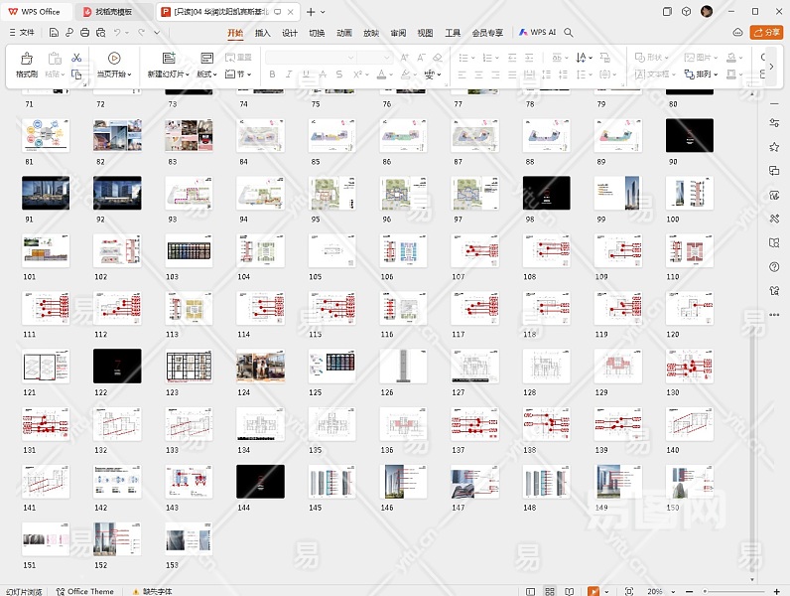
Task: Click the orange 分享 share button
Action: click(x=768, y=33)
